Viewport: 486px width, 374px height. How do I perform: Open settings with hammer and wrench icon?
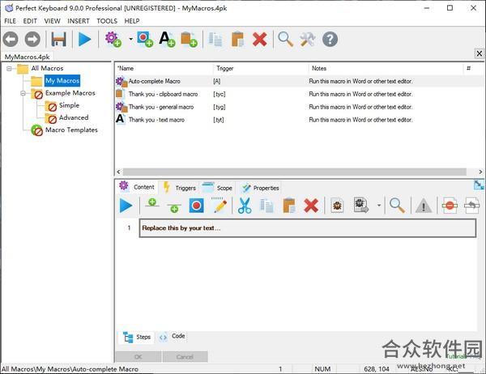pyautogui.click(x=308, y=40)
